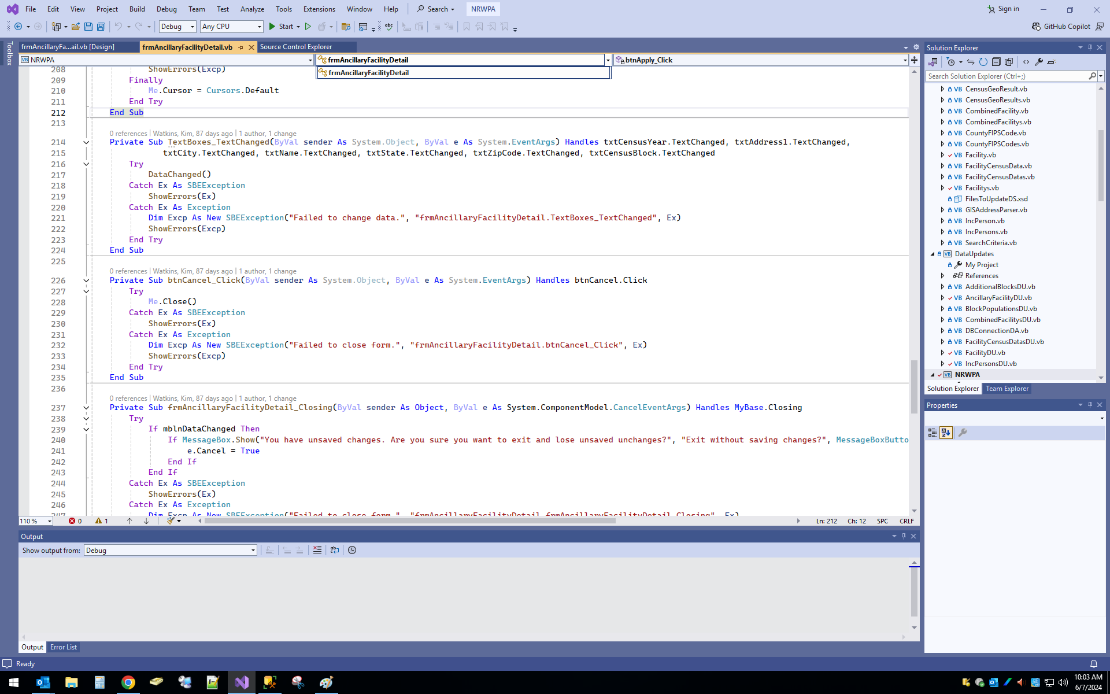Toggle Output timestamps clock icon
Screen dimensions: 1110x694
point(352,550)
